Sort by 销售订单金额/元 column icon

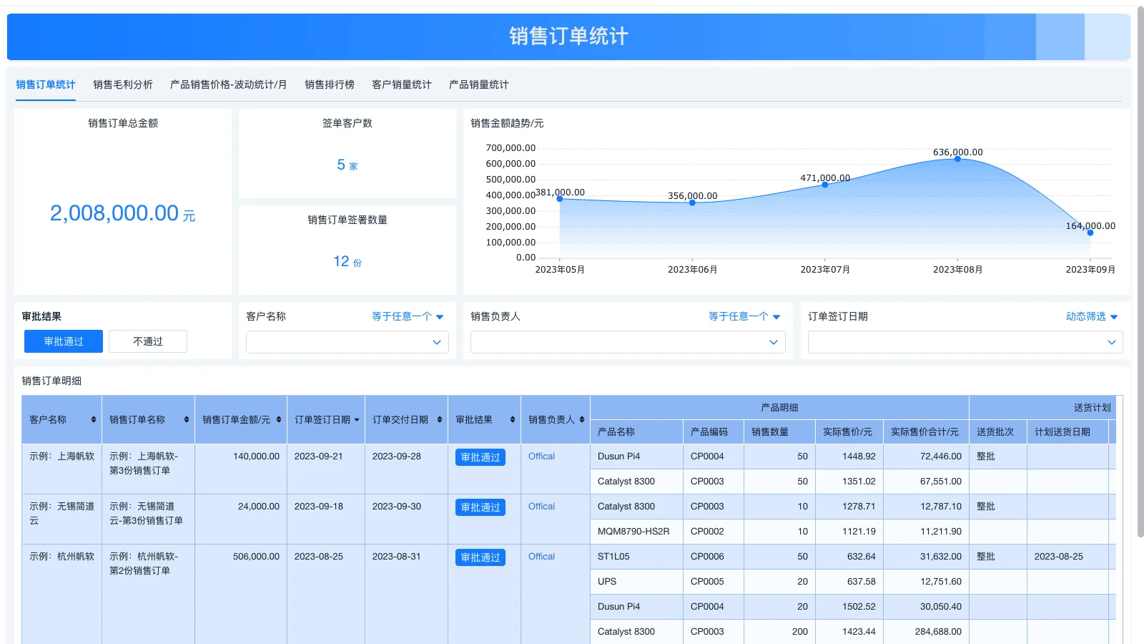coord(278,420)
